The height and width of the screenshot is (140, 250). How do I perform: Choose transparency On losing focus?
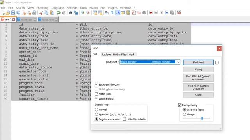(x=184, y=110)
